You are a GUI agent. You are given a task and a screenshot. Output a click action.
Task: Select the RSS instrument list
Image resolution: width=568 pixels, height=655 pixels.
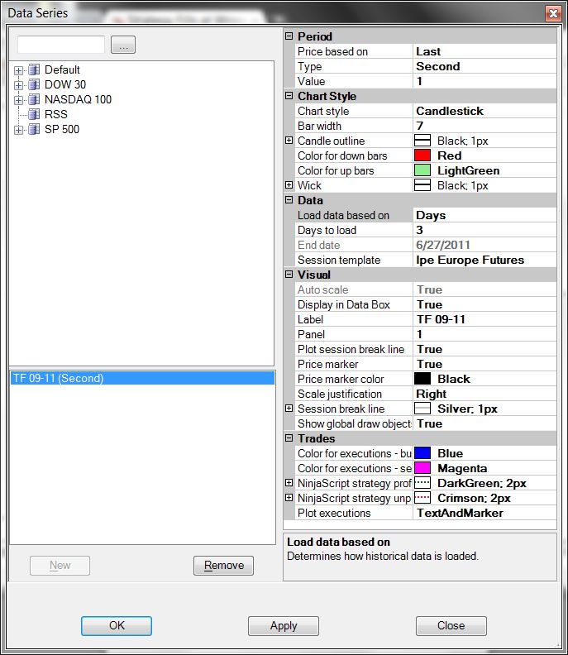coord(56,114)
